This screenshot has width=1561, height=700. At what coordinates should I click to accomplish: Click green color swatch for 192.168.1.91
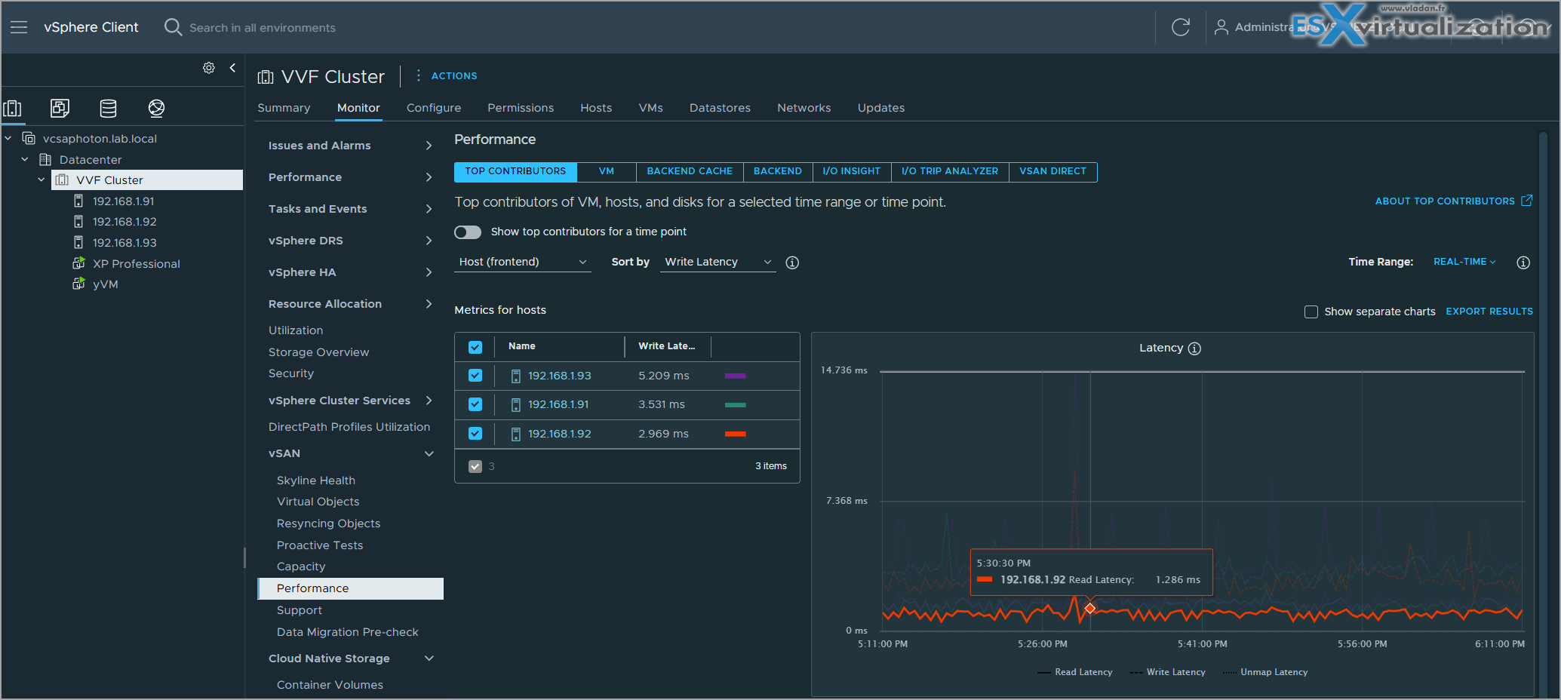point(736,405)
